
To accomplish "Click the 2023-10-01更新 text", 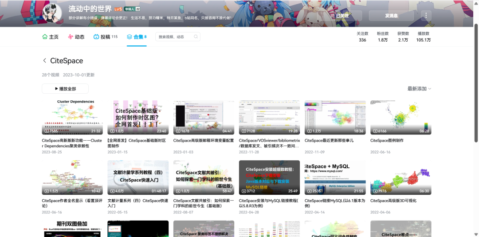I will 79,75.
